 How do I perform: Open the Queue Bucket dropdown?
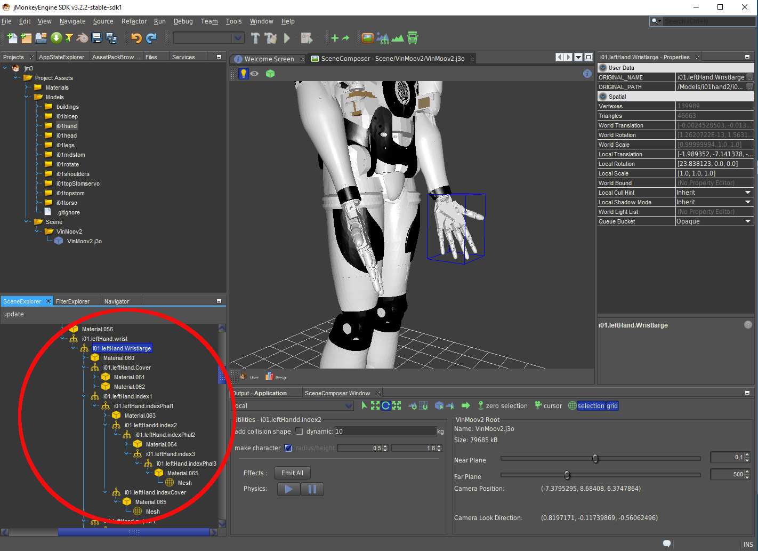(x=714, y=221)
